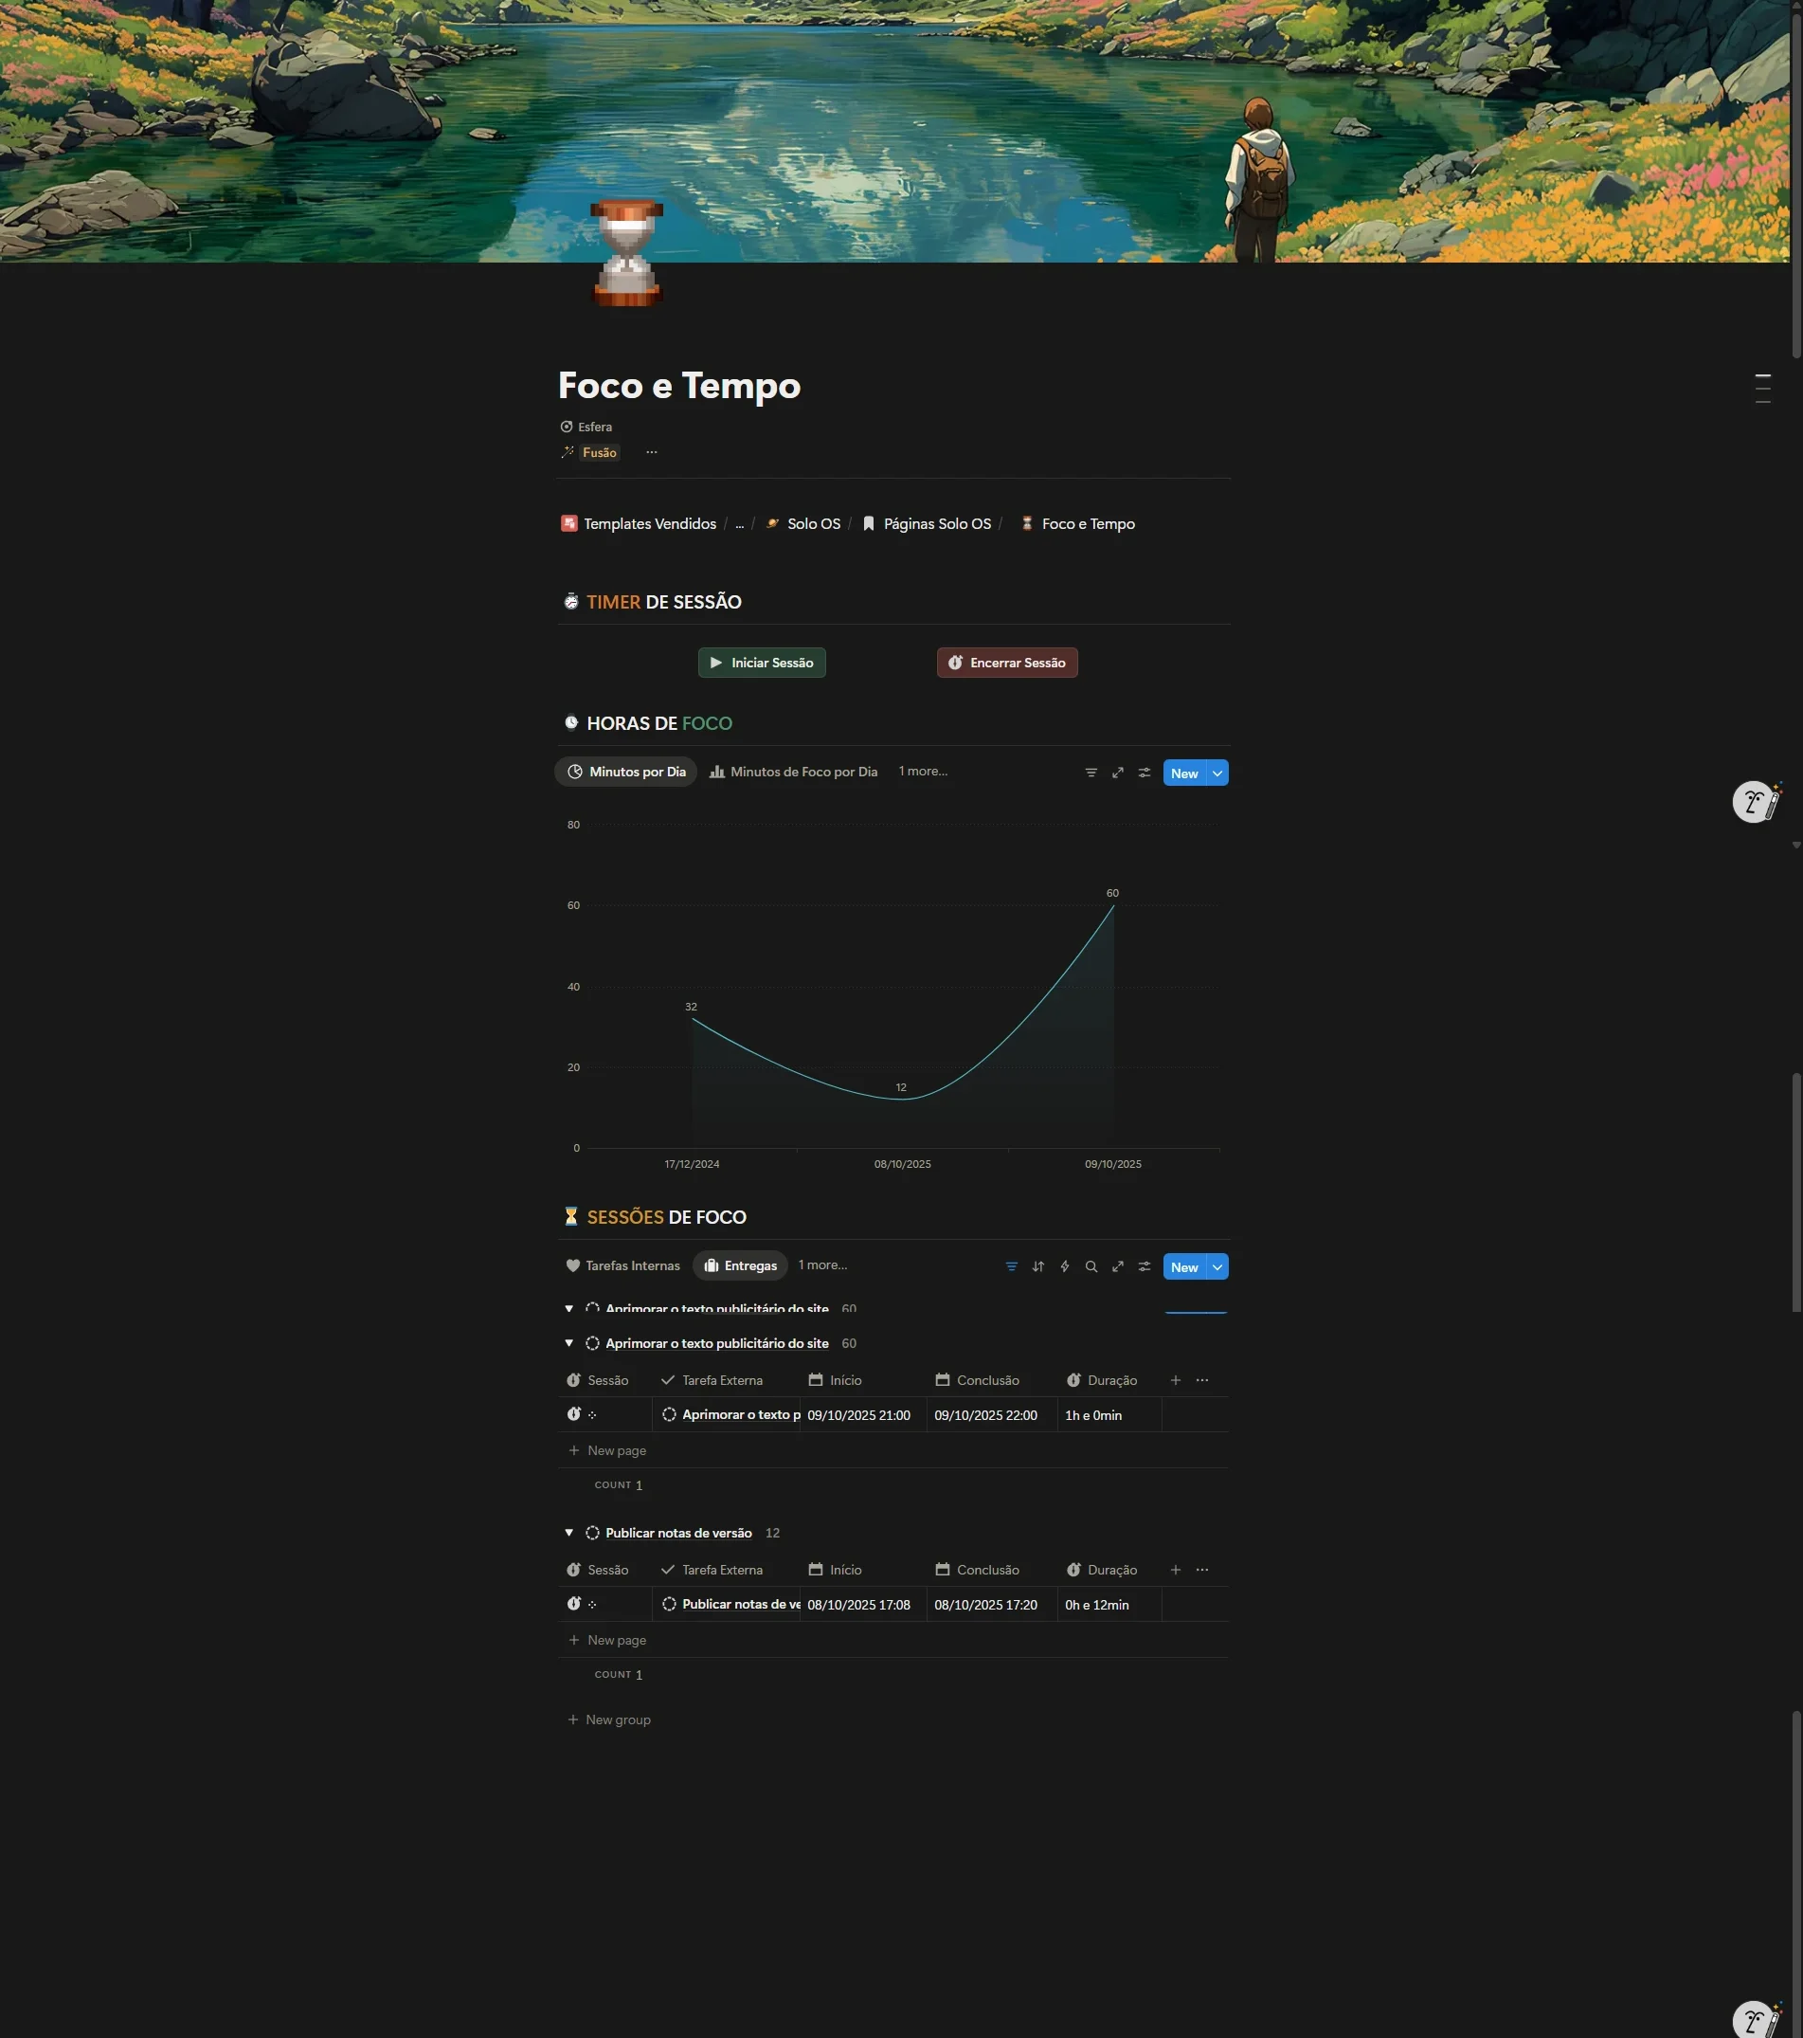Show more views in Horas de Foco
The width and height of the screenshot is (1803, 2038).
click(922, 772)
